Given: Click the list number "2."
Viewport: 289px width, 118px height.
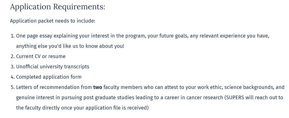Looking at the screenshot, I should [x=12, y=56].
